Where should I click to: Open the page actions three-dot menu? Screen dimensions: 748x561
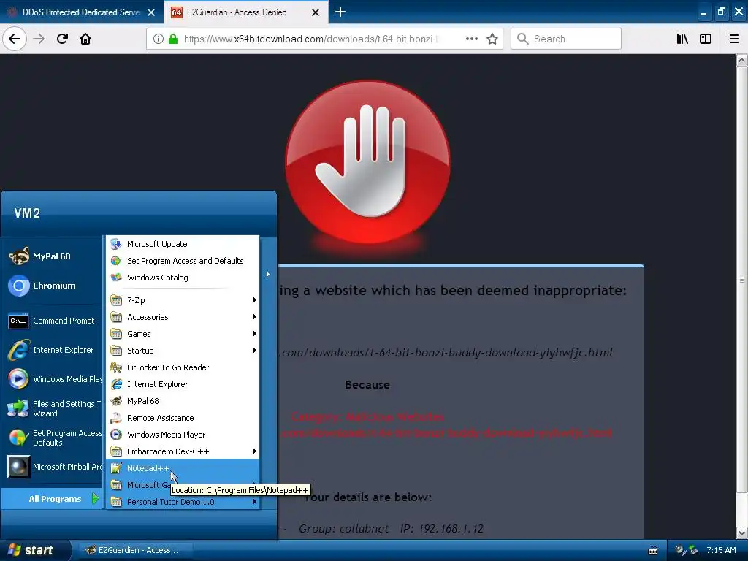coord(471,39)
